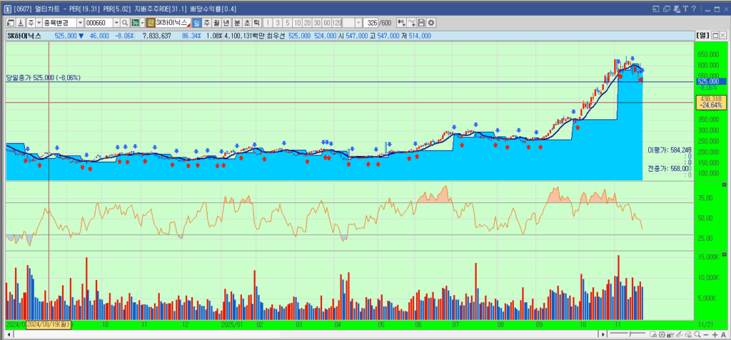This screenshot has height=340, width=731.
Task: Click the magnifier stock search icon
Action: 124,23
